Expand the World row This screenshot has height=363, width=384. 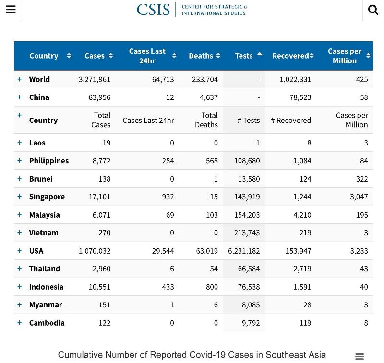[20, 79]
